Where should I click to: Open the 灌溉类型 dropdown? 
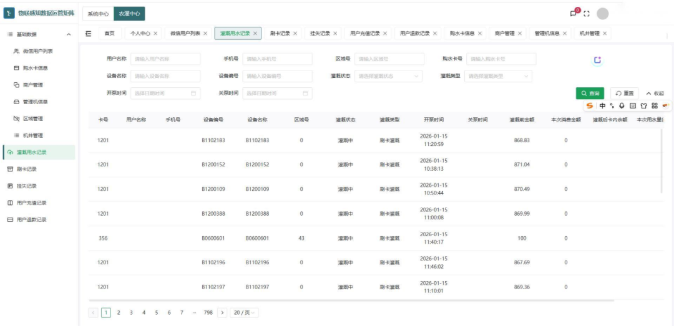click(498, 76)
